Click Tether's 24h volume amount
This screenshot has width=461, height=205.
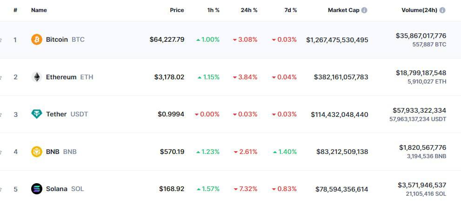[x=419, y=110]
